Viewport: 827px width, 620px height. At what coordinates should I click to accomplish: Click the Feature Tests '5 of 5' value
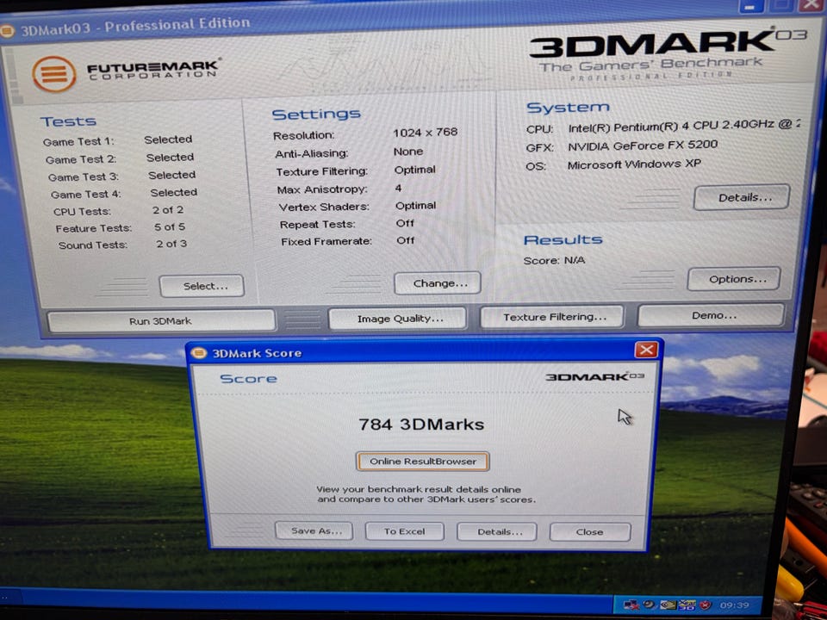[x=170, y=226]
